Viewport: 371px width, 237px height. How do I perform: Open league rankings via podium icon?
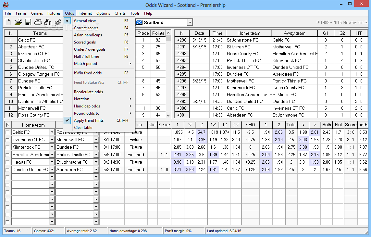(x=48, y=22)
